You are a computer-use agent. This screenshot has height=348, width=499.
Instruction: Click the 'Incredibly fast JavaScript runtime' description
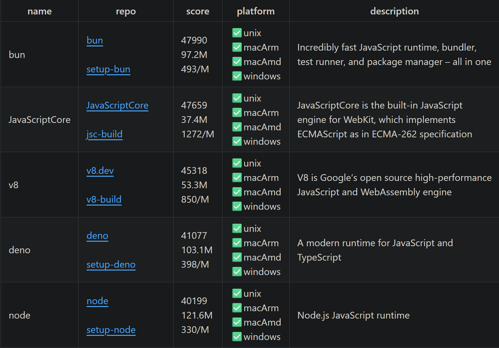394,54
